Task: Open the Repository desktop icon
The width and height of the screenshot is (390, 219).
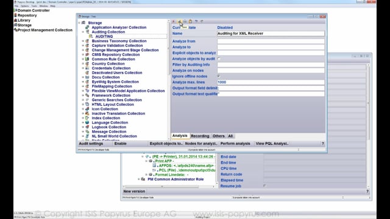Action: pos(16,15)
